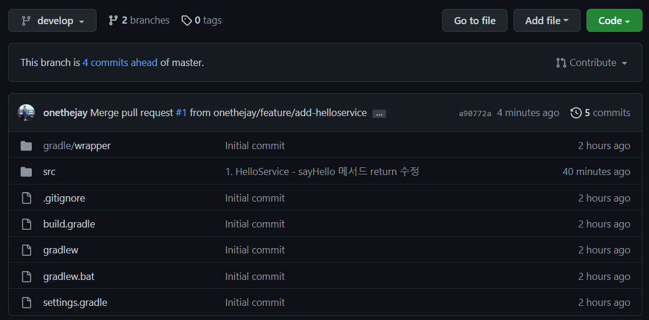Open commit hash a90772a
The width and height of the screenshot is (649, 320).
475,113
